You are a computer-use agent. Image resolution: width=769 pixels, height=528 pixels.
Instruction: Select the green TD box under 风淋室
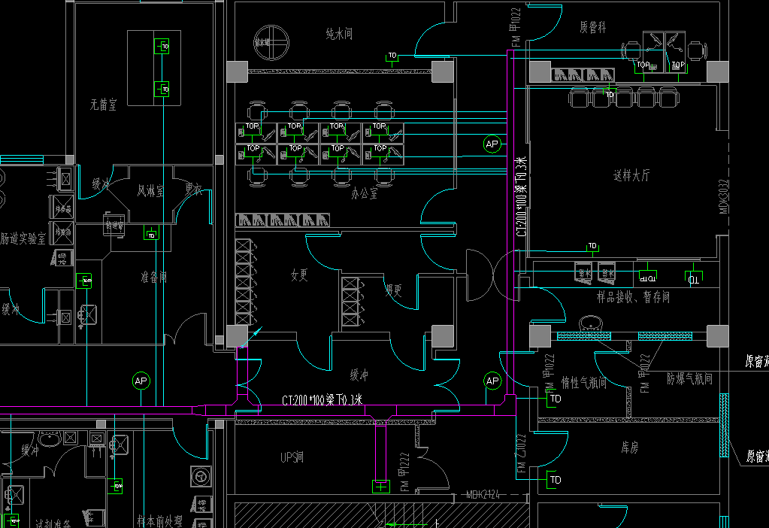tap(151, 233)
